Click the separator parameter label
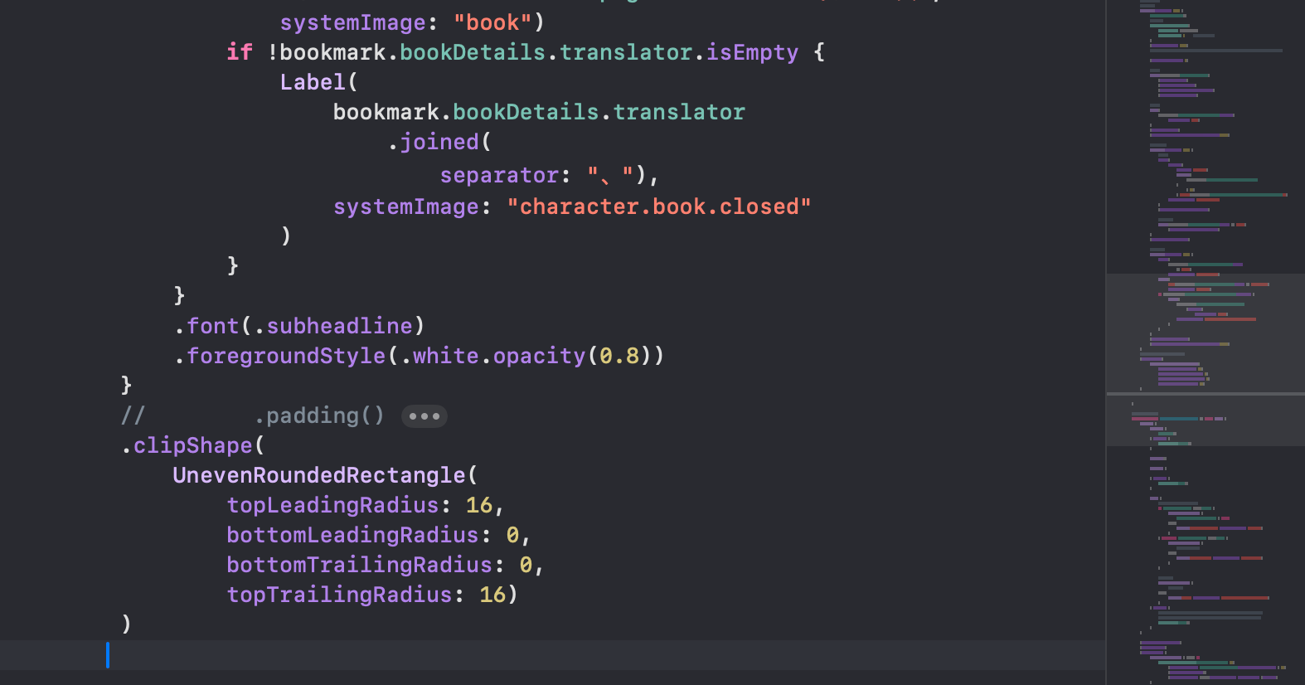Image resolution: width=1305 pixels, height=685 pixels. coord(499,175)
